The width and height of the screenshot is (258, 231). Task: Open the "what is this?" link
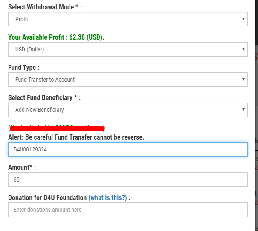point(107,198)
